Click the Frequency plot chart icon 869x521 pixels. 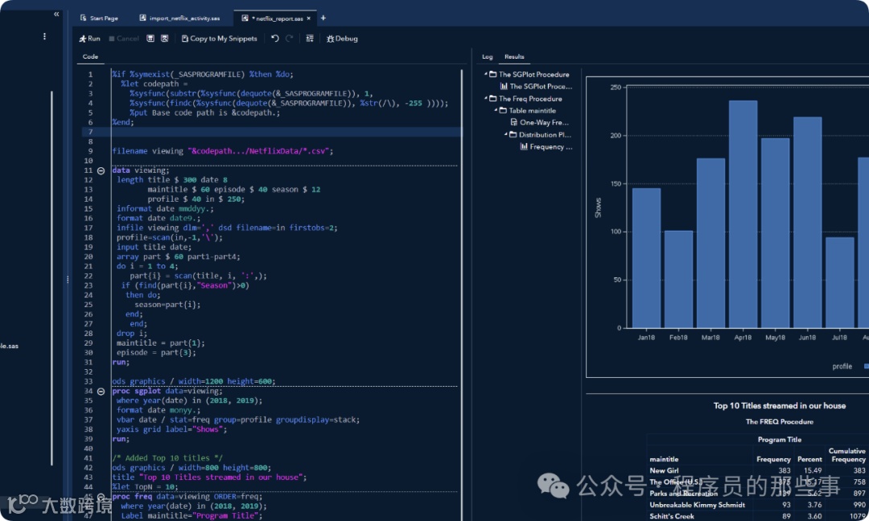[524, 146]
